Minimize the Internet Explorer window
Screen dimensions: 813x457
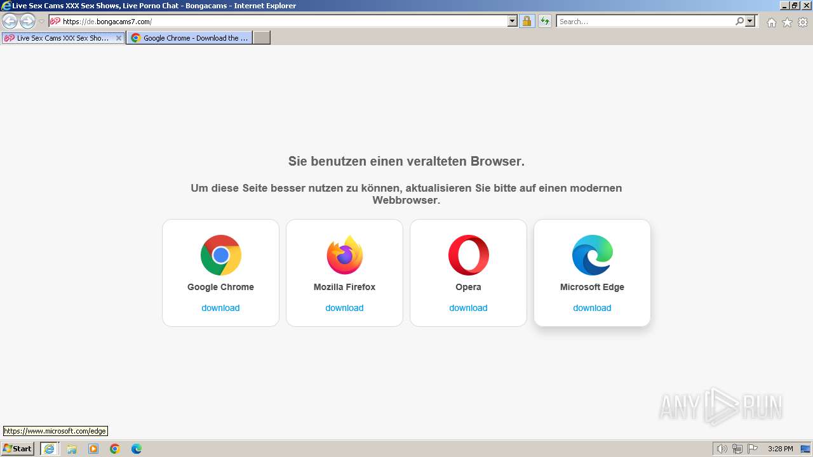(x=784, y=6)
